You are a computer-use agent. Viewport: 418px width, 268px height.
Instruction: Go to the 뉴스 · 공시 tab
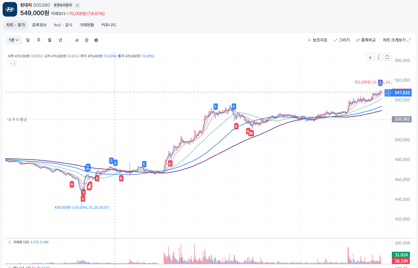[x=63, y=25]
